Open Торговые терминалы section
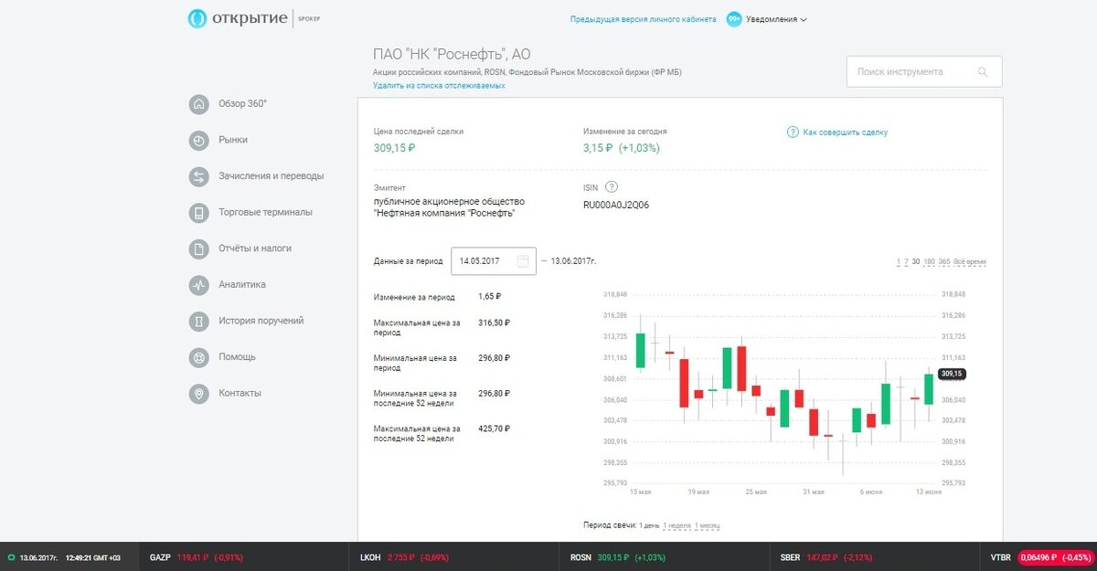This screenshot has width=1097, height=571. [265, 212]
